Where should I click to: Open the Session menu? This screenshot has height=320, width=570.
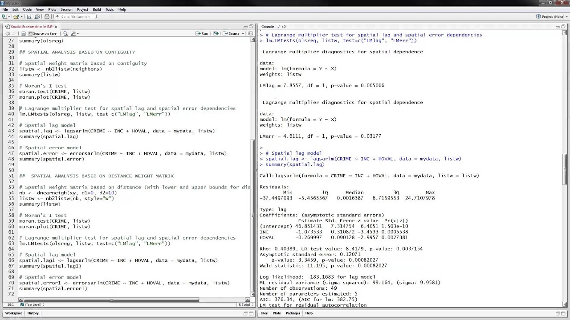point(66,9)
